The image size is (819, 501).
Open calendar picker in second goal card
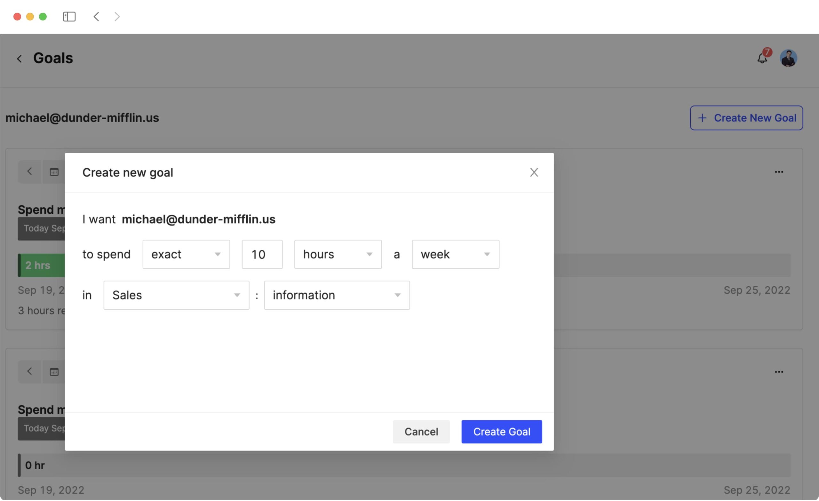[54, 371]
